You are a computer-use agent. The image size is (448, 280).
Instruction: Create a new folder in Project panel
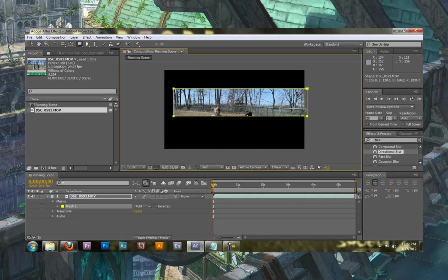[36, 168]
